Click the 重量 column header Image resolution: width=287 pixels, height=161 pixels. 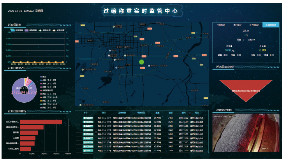pos(157,113)
